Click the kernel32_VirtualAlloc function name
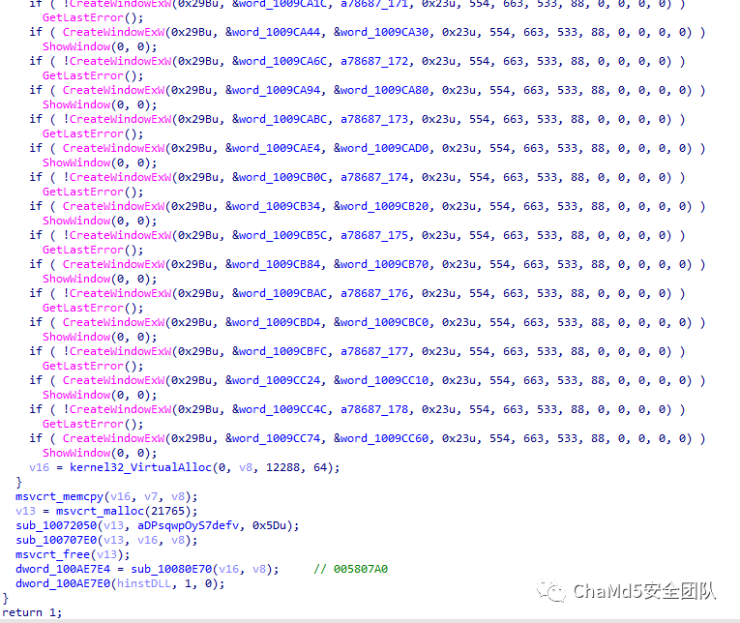The image size is (740, 623). (x=140, y=467)
